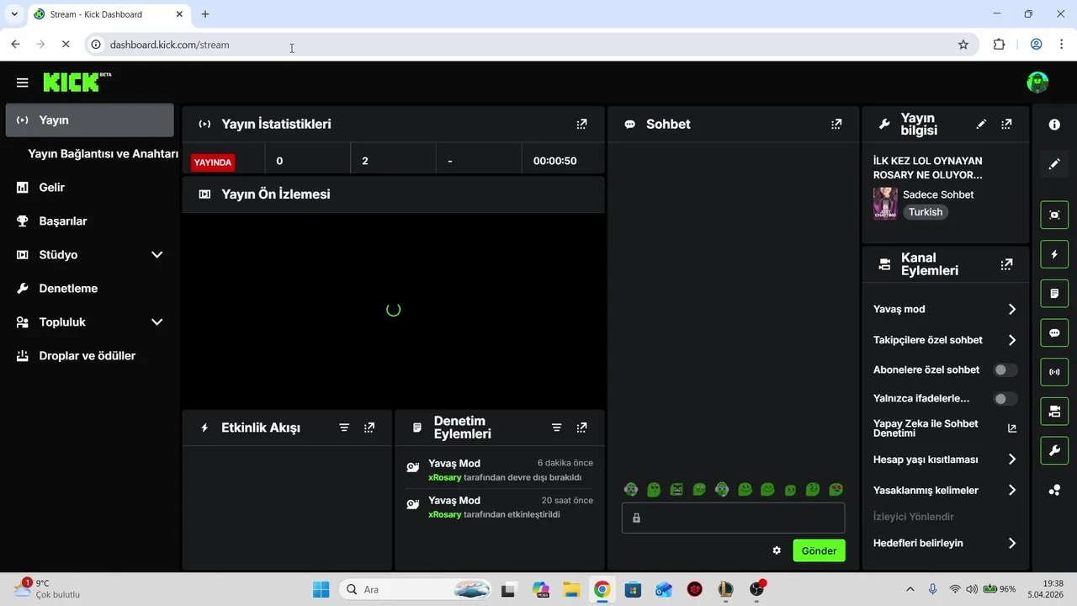Go back with the browser back arrow
This screenshot has height=606, width=1077.
pos(15,45)
